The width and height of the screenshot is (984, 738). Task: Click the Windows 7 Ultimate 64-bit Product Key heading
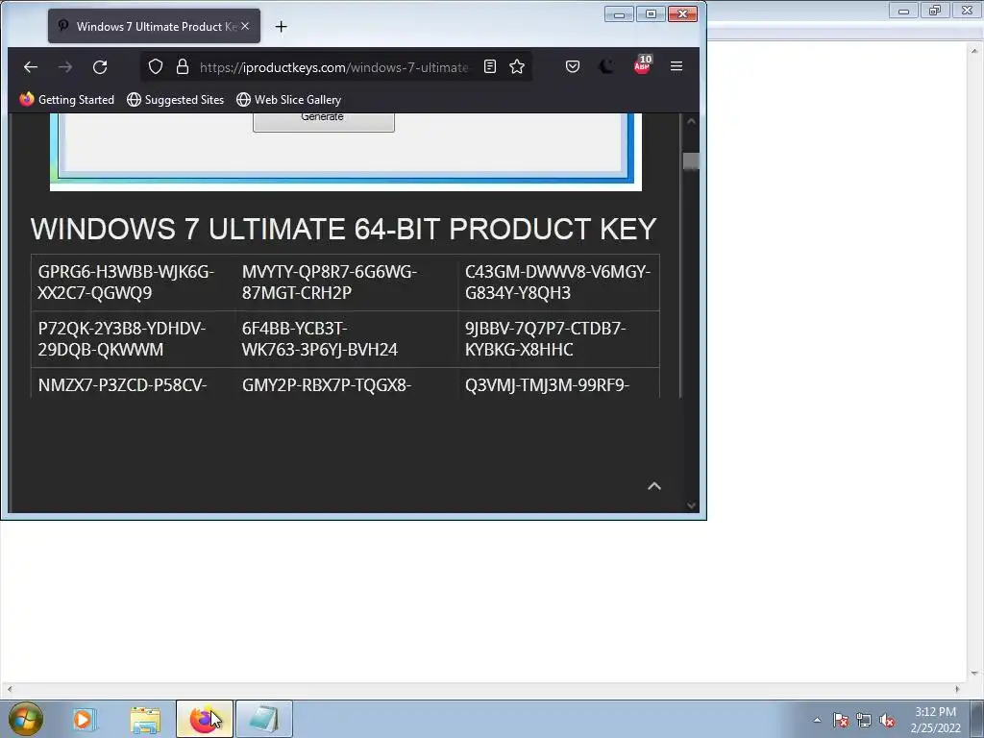coord(343,229)
